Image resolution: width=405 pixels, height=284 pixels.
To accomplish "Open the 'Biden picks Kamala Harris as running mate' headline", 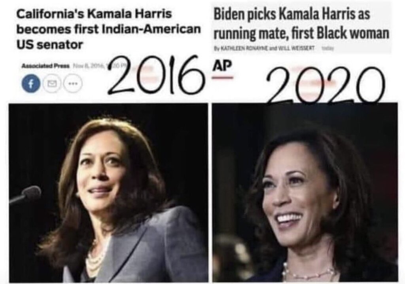I will (301, 24).
